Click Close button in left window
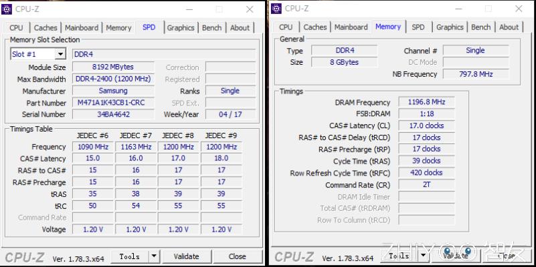536x267 pixels. pyautogui.click(x=238, y=256)
